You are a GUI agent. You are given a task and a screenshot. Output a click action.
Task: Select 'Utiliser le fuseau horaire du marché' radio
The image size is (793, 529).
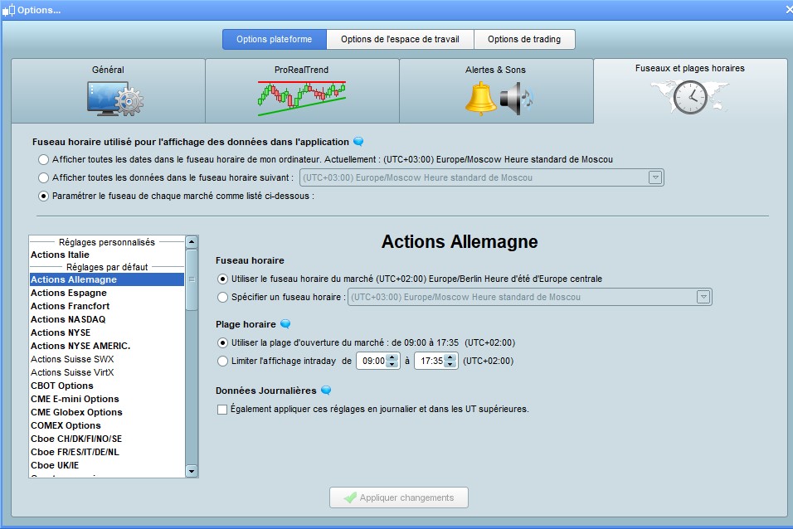pyautogui.click(x=222, y=279)
